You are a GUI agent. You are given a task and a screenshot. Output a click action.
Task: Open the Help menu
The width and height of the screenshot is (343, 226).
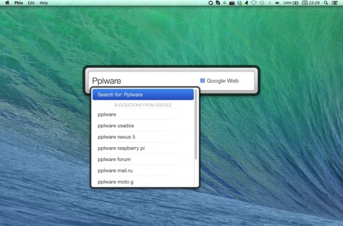click(44, 3)
